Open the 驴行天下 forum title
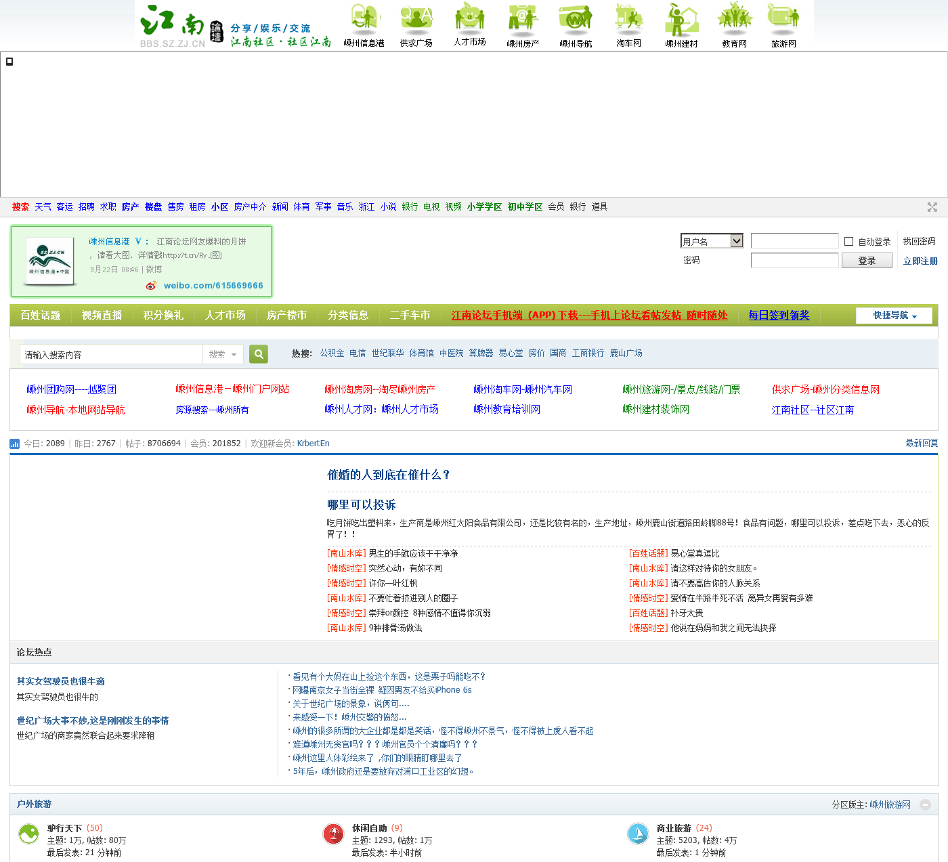 click(64, 828)
